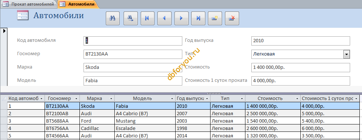Click the BT5688AA license plate cell
Image resolution: width=362 pixels, height=140 pixels.
click(x=62, y=121)
